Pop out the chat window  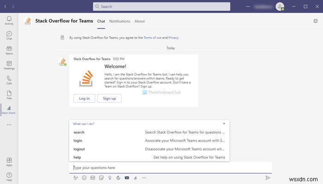click(316, 21)
